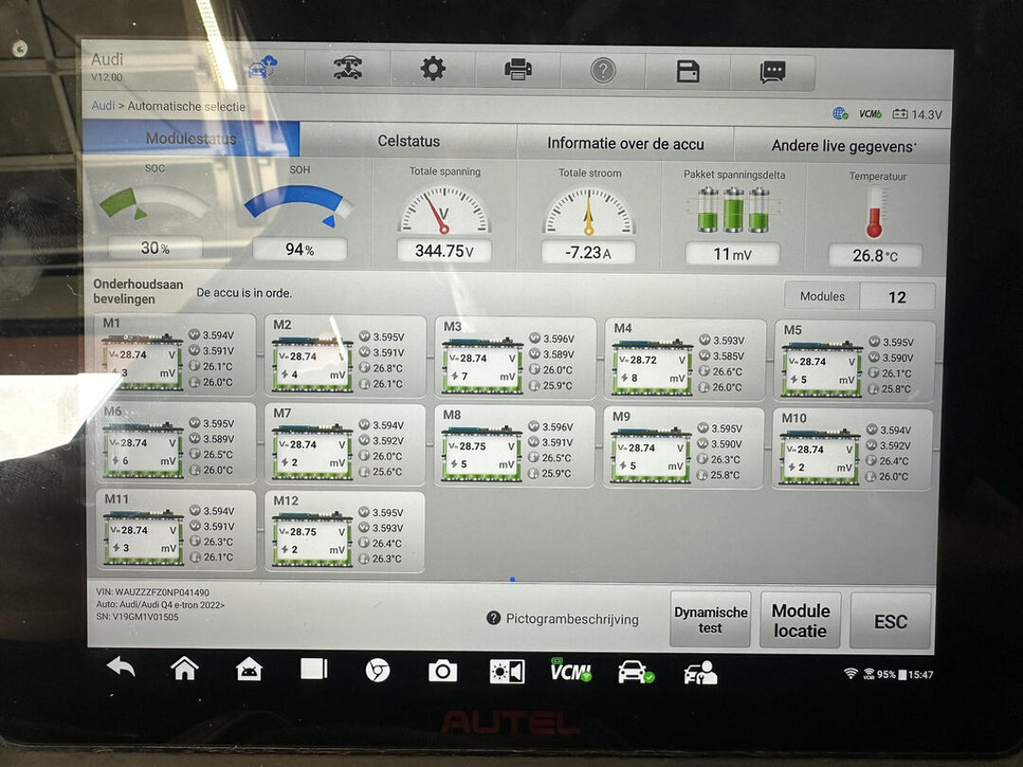Open the cloud vehicle report icon
Viewport: 1023px width, 767px height.
(263, 66)
